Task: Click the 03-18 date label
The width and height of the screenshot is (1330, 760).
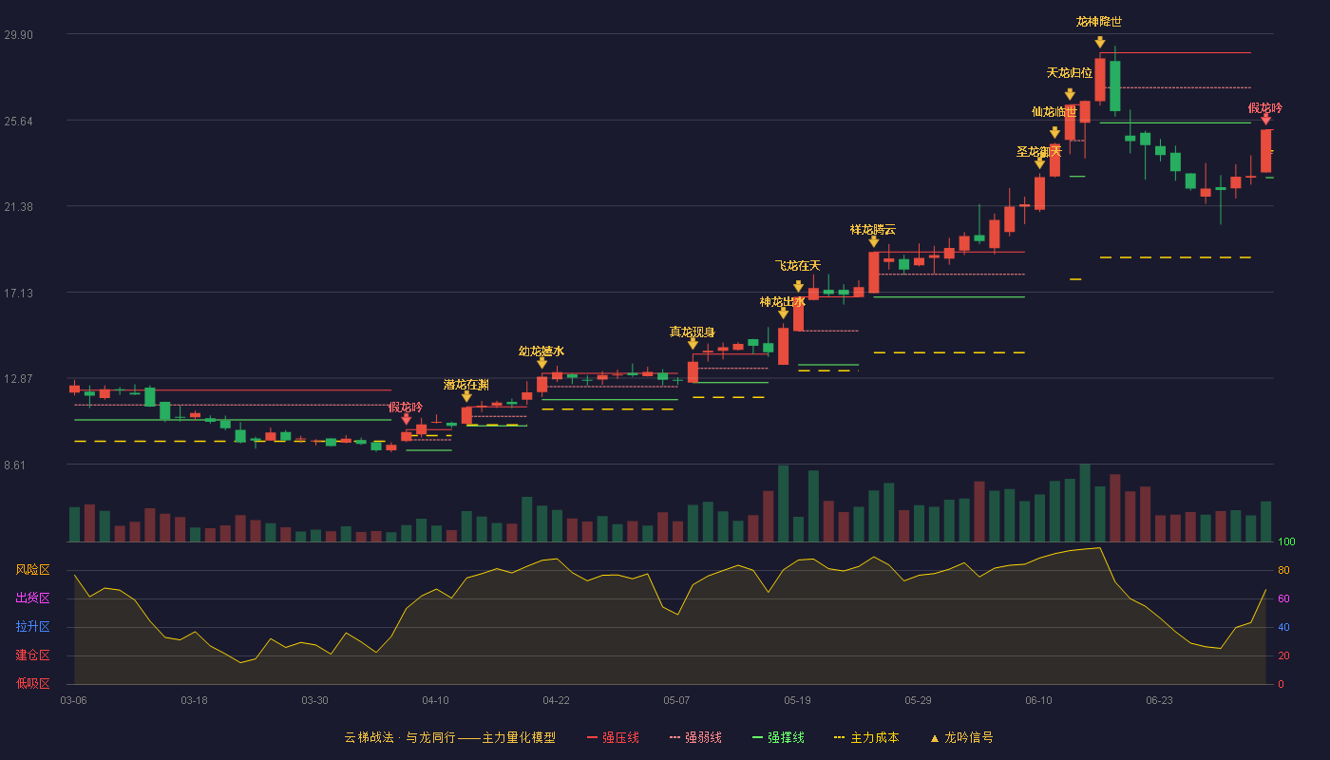Action: click(x=194, y=700)
